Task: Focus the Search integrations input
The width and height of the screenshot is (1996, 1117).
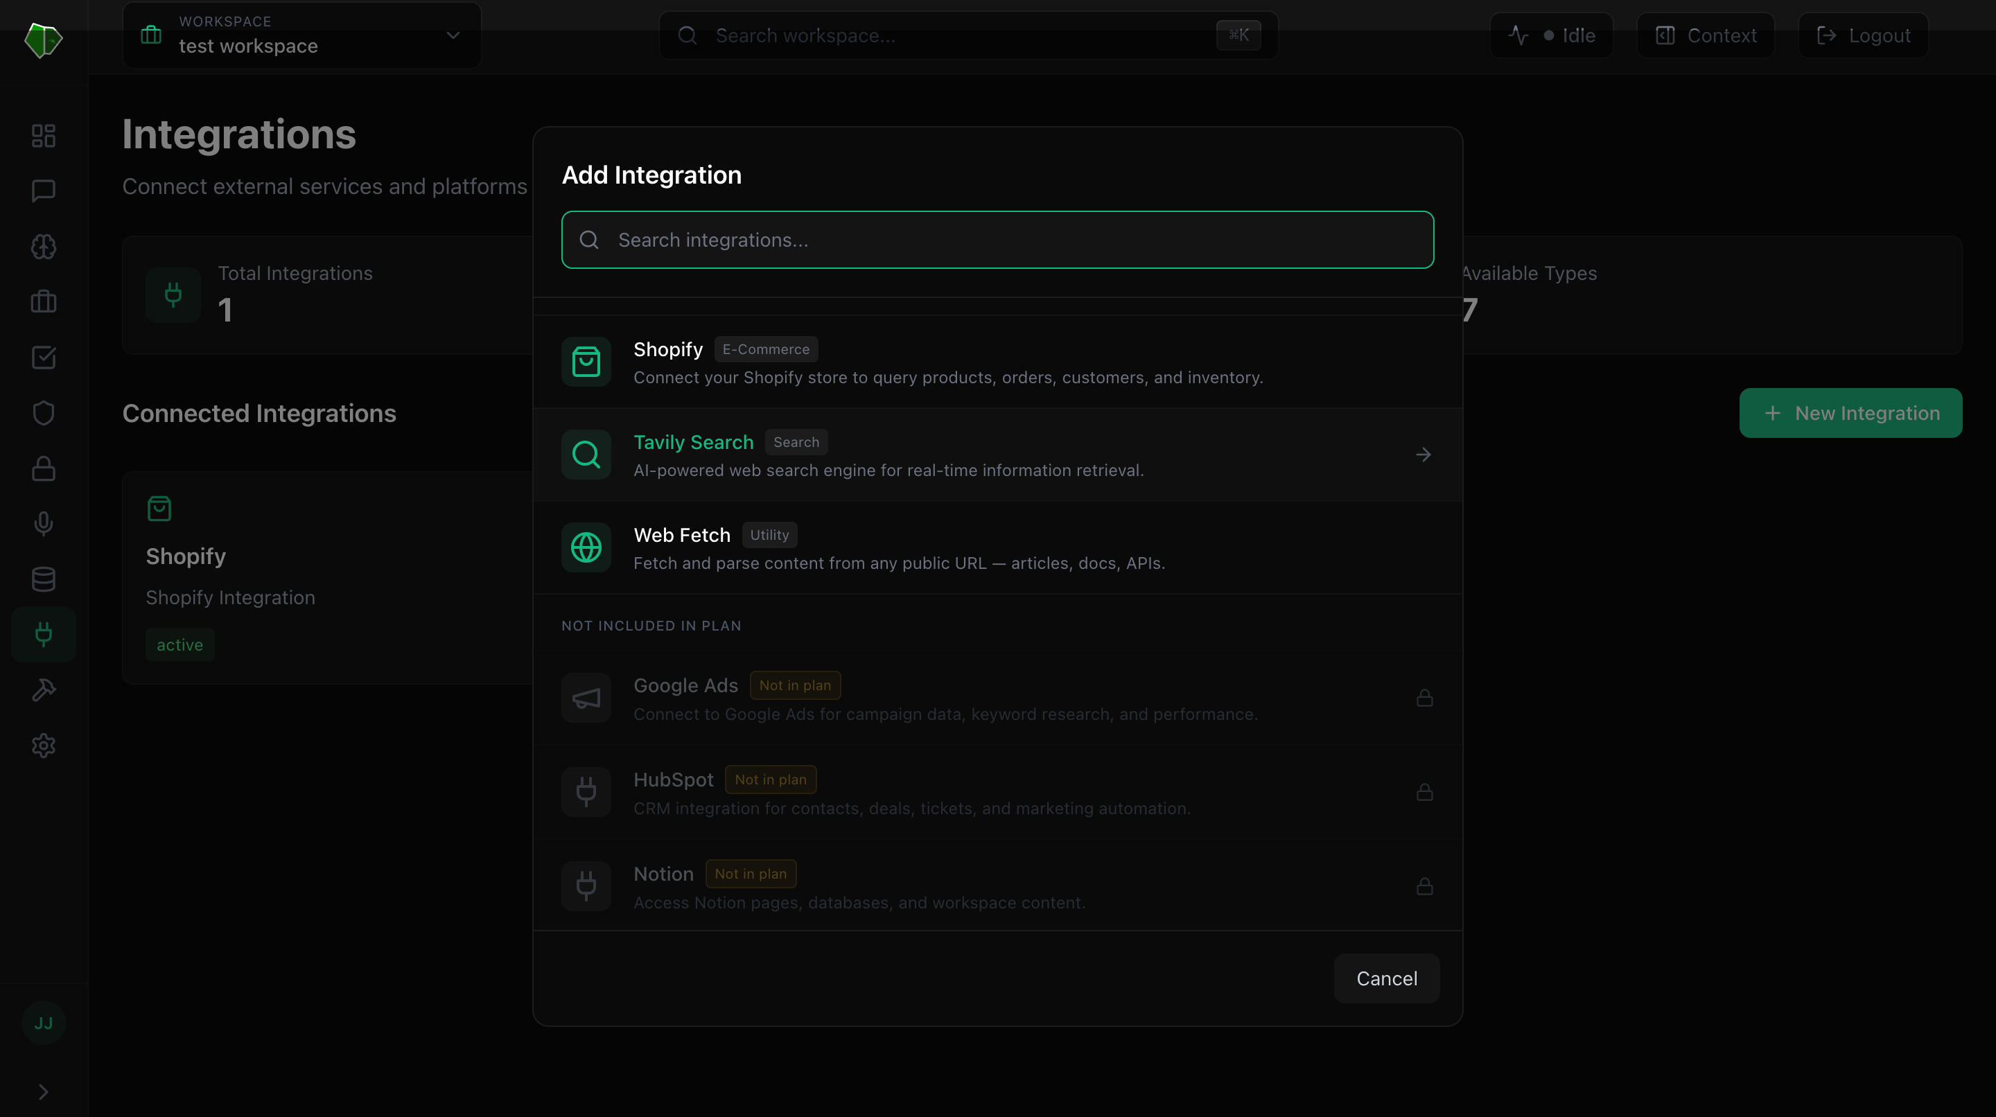Action: point(997,240)
